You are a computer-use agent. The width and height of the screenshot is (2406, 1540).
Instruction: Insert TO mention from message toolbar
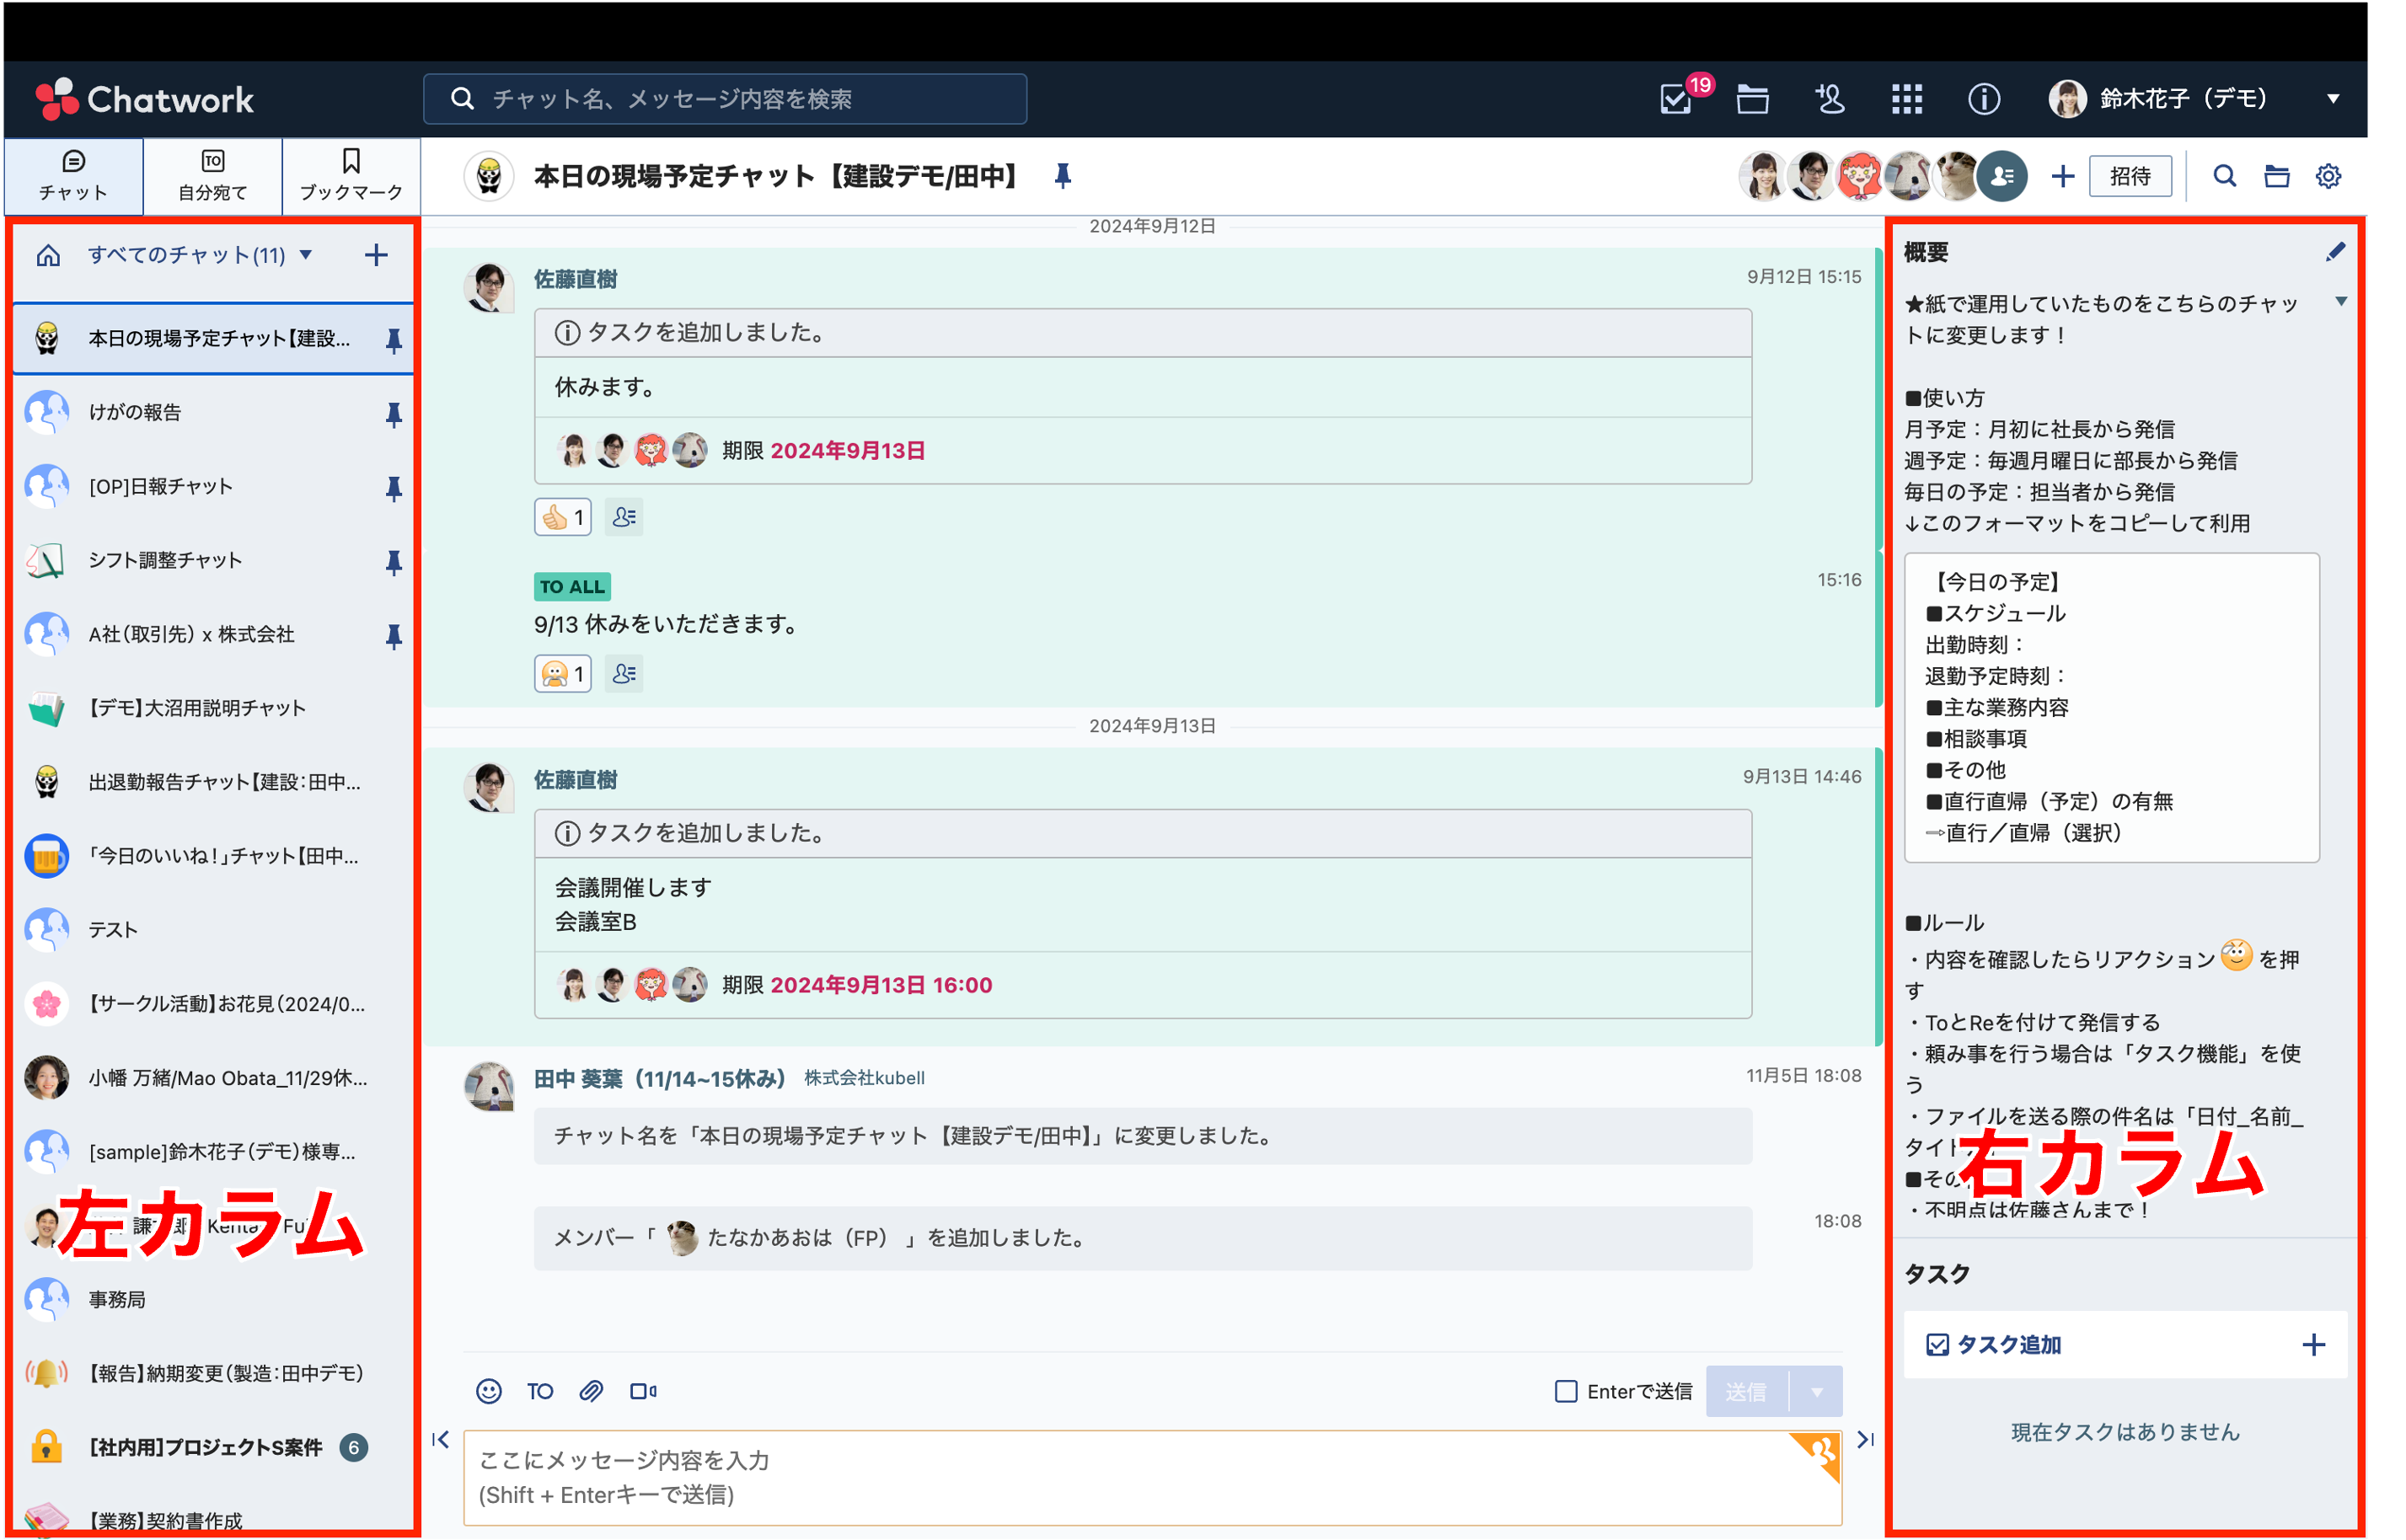[540, 1392]
